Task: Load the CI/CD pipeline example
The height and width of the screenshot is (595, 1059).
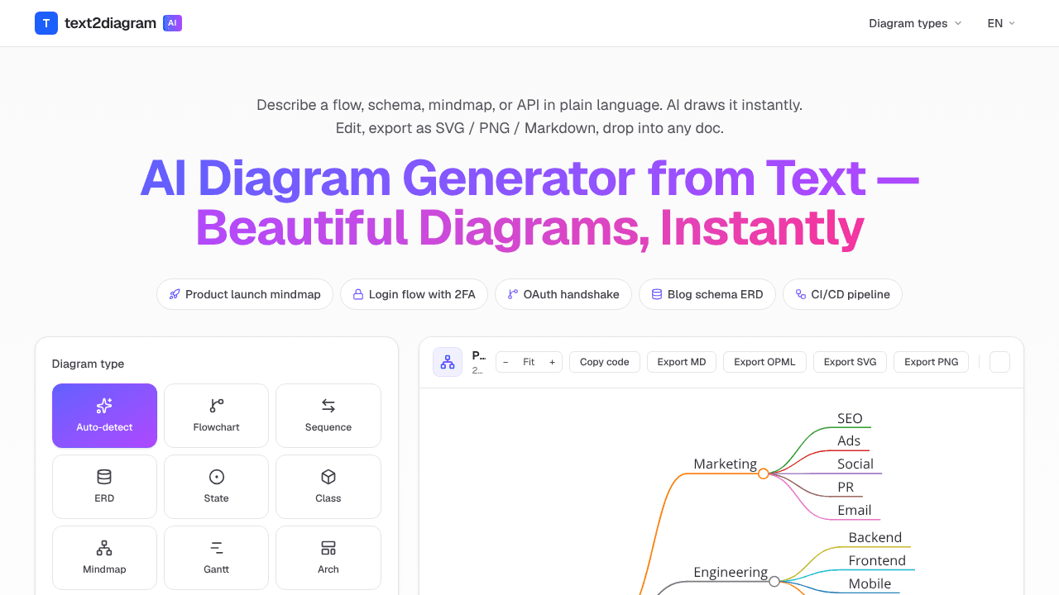Action: pyautogui.click(x=842, y=294)
